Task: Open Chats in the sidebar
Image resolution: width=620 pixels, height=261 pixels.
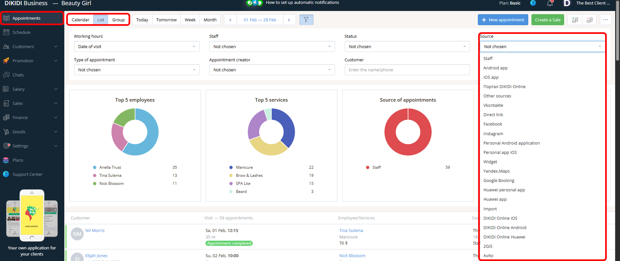Action: pyautogui.click(x=18, y=75)
